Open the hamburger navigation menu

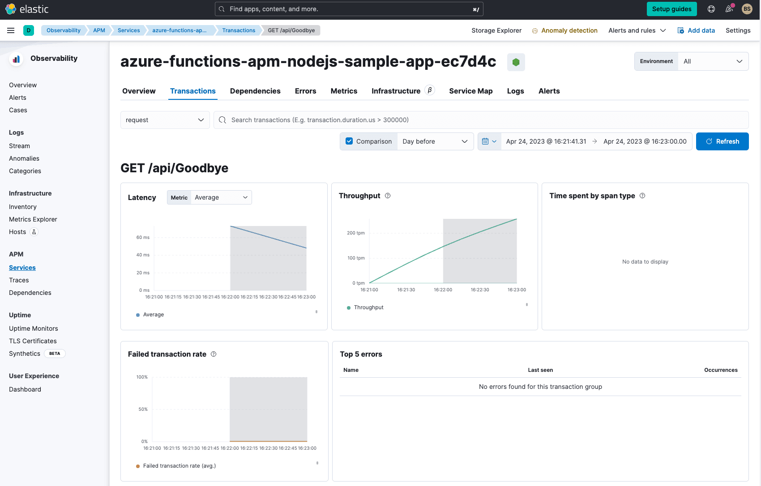[x=11, y=30]
